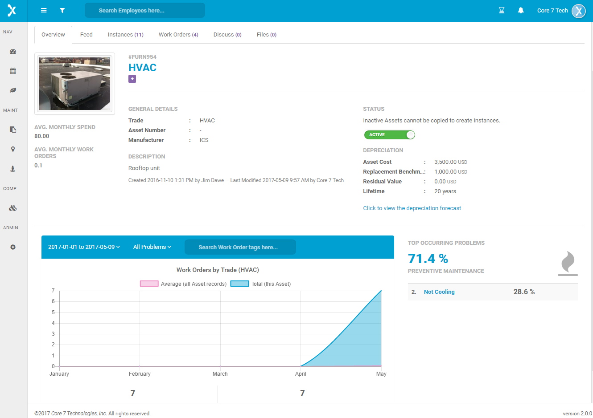
Task: Open the admin settings gear icon
Action: [x=13, y=247]
